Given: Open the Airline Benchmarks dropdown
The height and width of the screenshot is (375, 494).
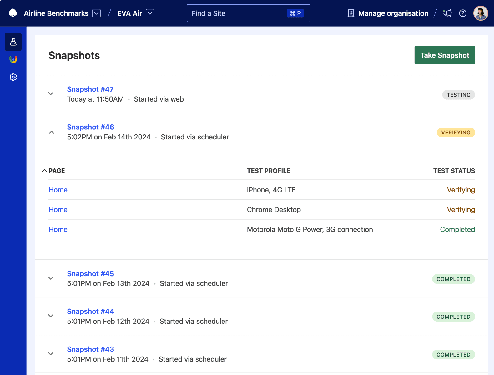Looking at the screenshot, I should 97,13.
